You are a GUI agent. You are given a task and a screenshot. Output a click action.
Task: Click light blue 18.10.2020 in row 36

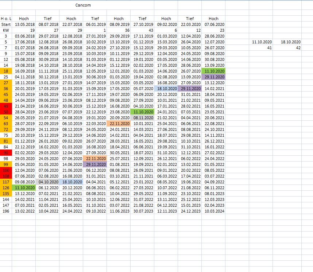(166, 89)
